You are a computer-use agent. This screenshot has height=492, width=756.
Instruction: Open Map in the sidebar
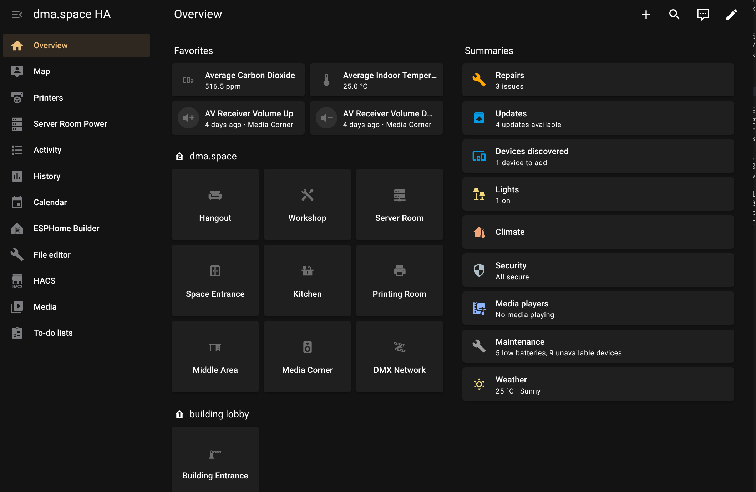pyautogui.click(x=76, y=71)
